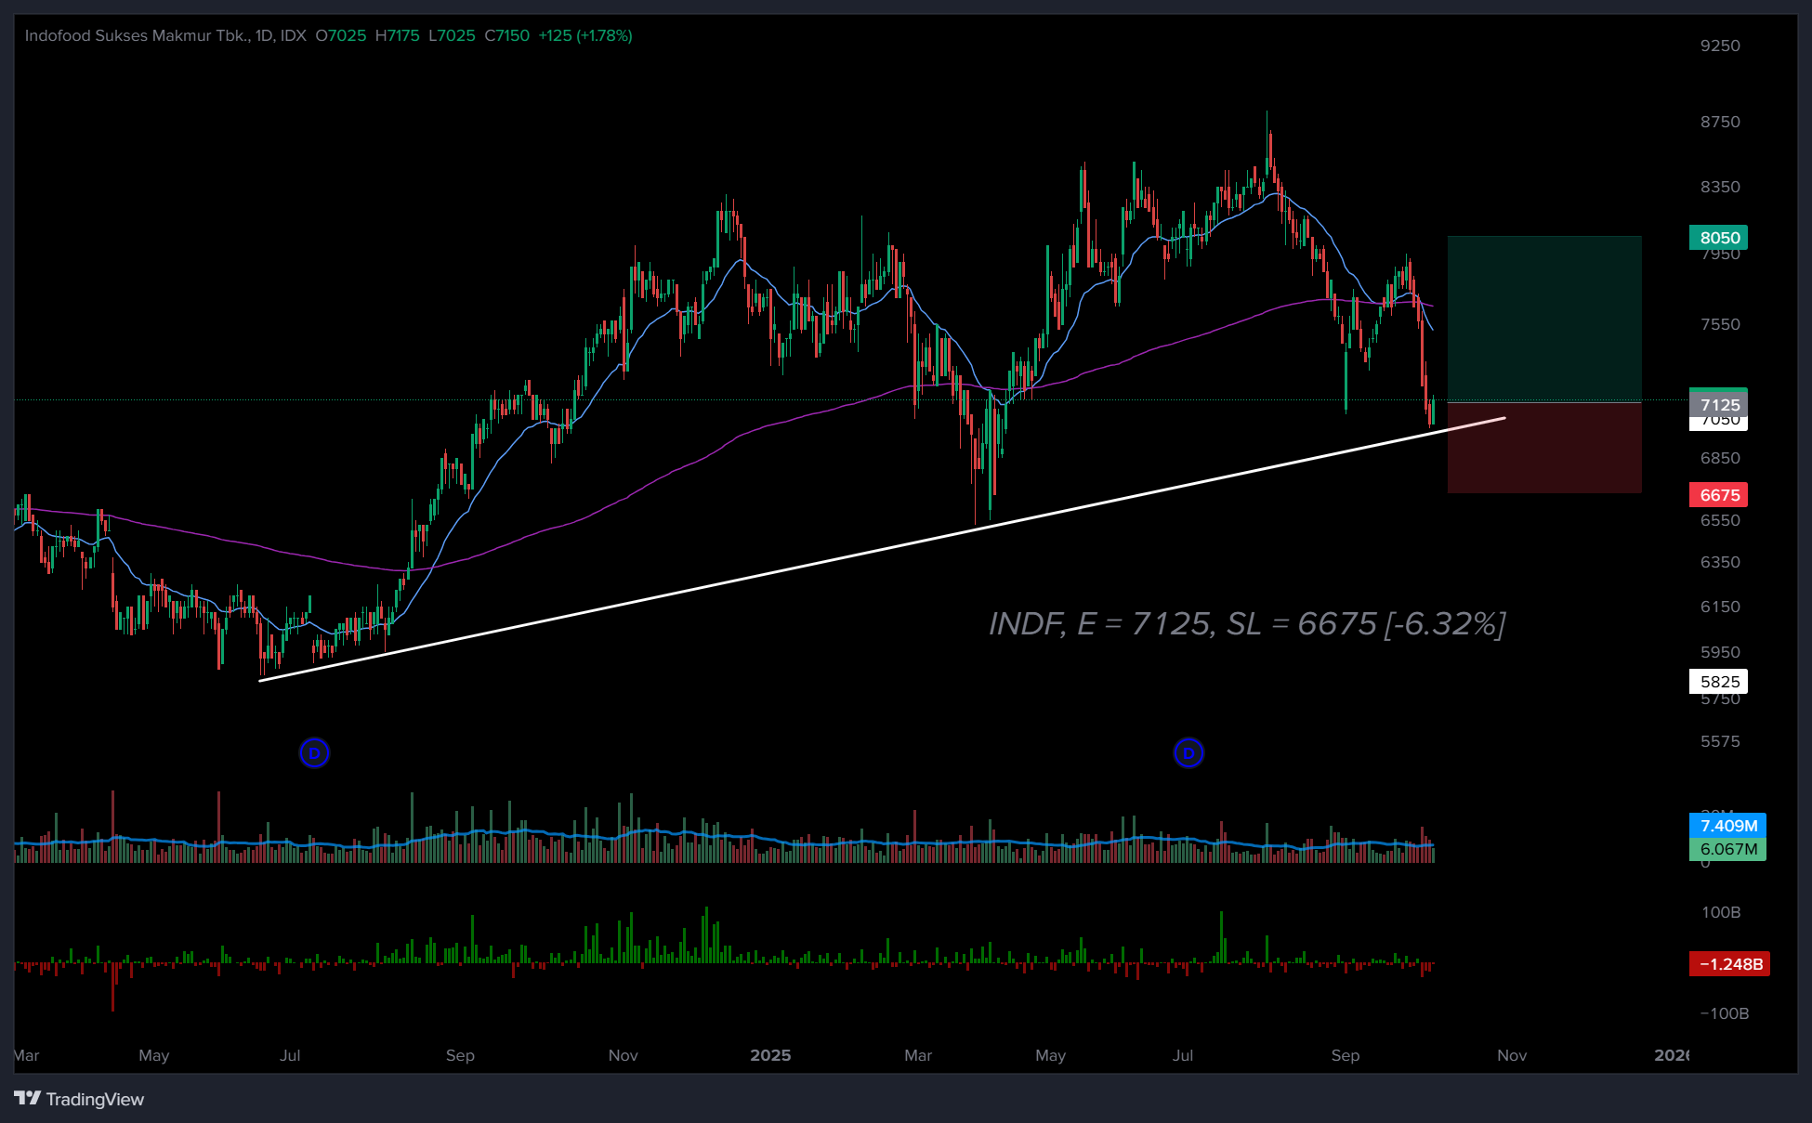Click the TradingView text link

[x=95, y=1100]
